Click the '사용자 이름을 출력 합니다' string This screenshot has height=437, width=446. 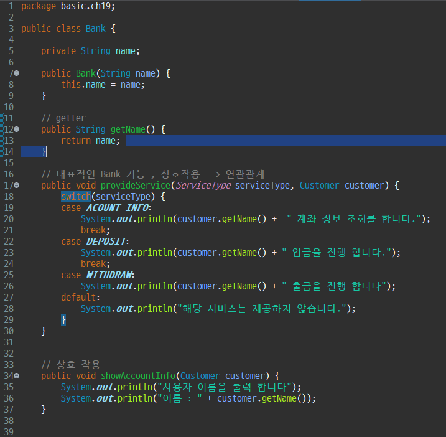[225, 387]
